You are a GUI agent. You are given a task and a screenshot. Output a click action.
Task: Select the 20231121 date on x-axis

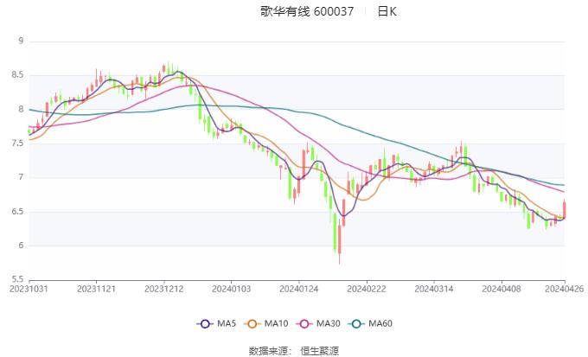coord(97,289)
